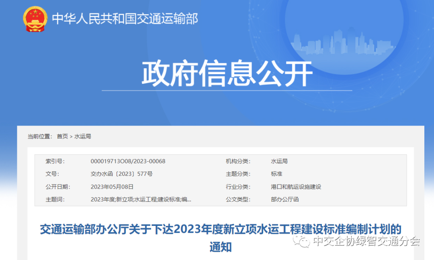Click the national emblem logo

pos(35,18)
